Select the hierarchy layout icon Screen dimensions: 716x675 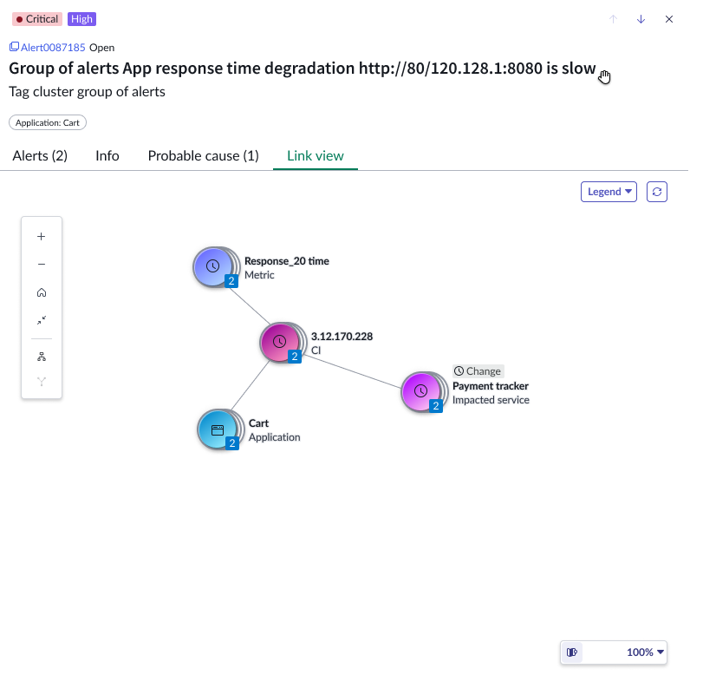tap(41, 357)
